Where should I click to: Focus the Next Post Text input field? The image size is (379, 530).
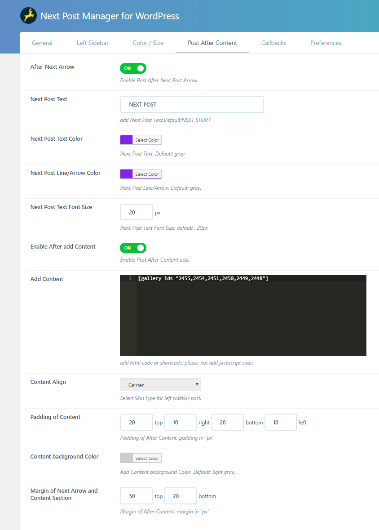click(192, 104)
